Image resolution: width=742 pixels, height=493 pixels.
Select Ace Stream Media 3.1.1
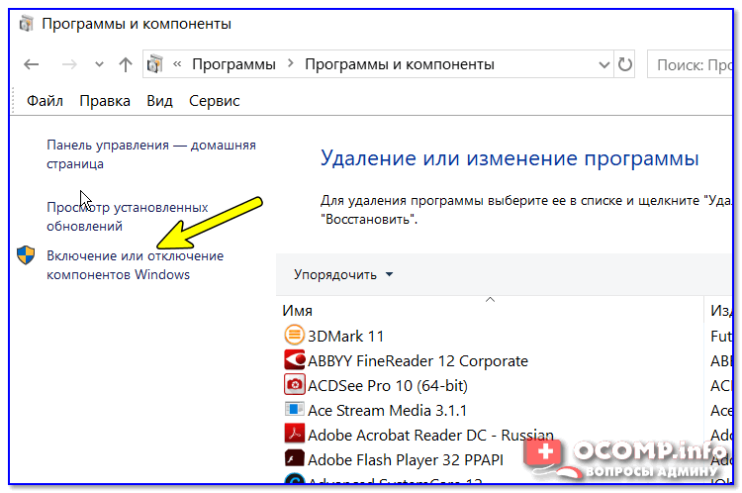[x=387, y=410]
